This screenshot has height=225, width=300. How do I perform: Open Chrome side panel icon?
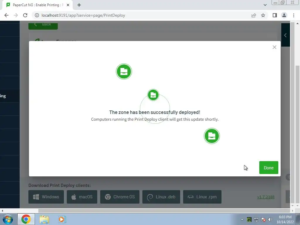275,15
